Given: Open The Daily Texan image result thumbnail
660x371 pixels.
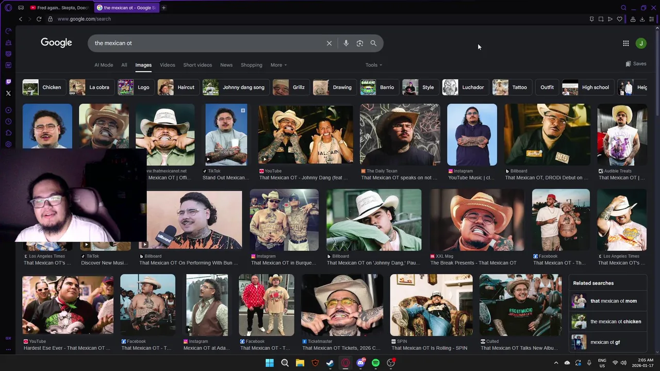Looking at the screenshot, I should 400,134.
